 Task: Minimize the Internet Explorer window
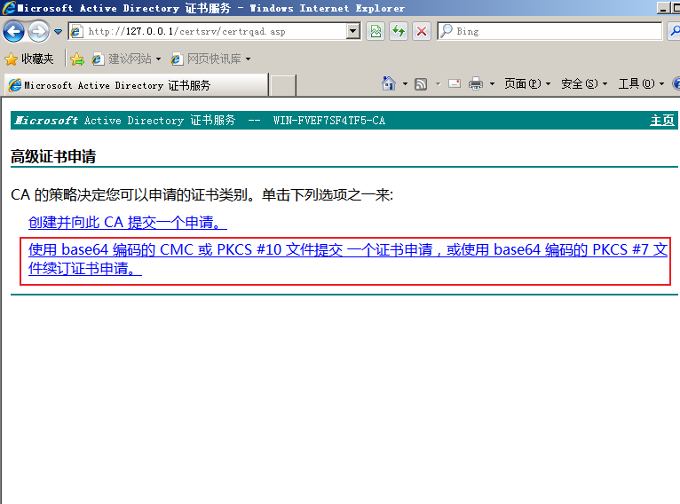[x=663, y=7]
